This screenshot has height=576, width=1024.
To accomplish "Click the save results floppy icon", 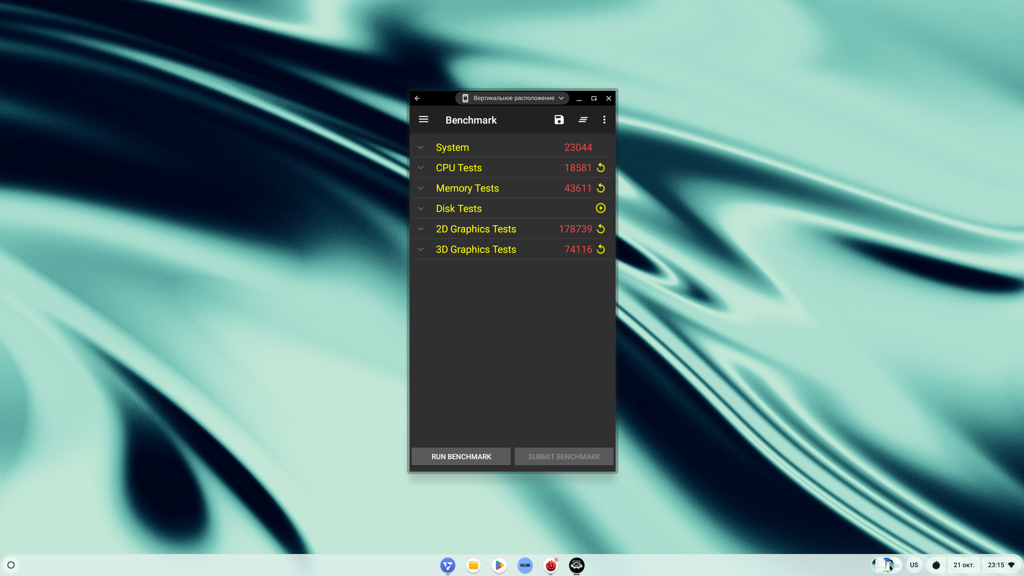I will (559, 120).
